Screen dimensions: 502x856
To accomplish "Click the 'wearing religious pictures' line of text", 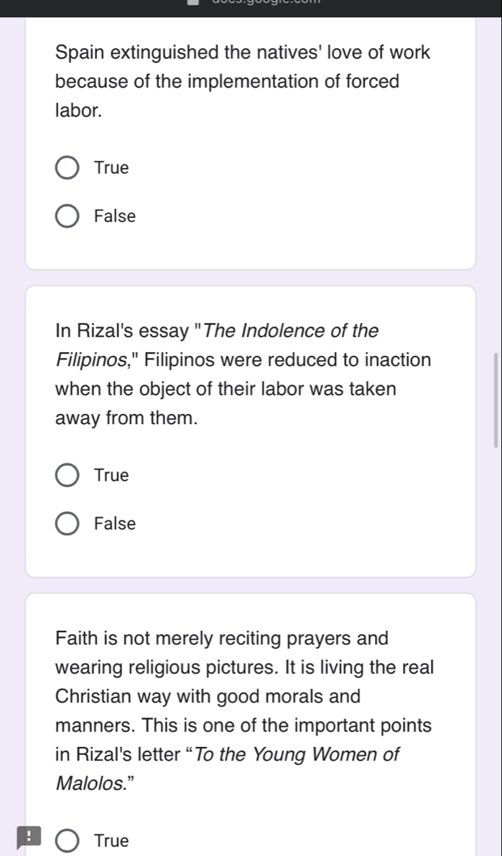I will [x=244, y=667].
